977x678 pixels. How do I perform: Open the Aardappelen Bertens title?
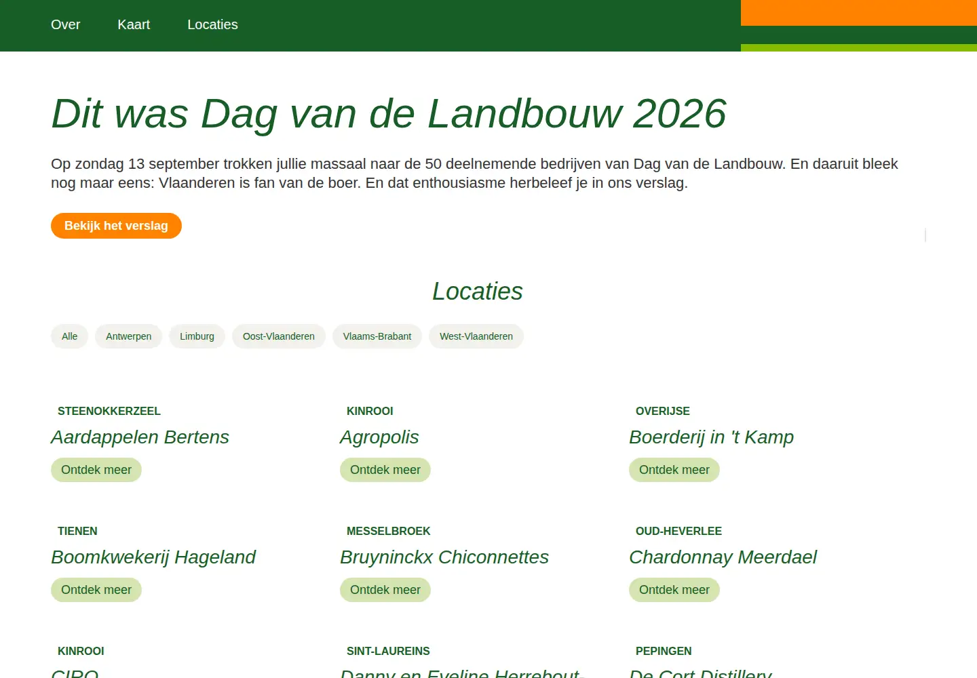pos(140,437)
